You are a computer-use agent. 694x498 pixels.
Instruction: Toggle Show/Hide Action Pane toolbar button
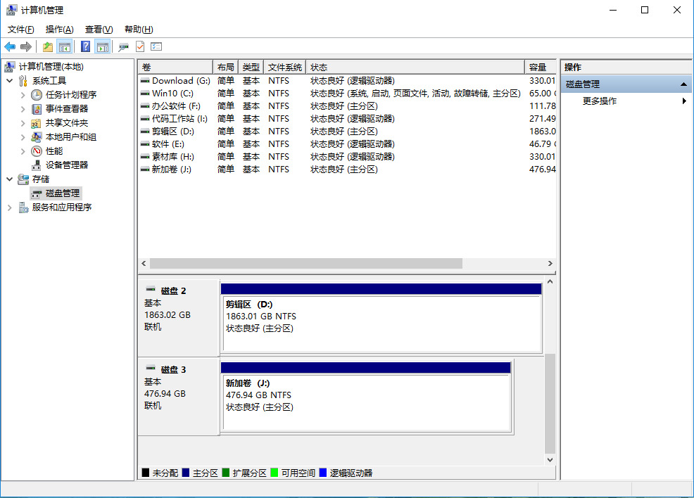tap(103, 47)
